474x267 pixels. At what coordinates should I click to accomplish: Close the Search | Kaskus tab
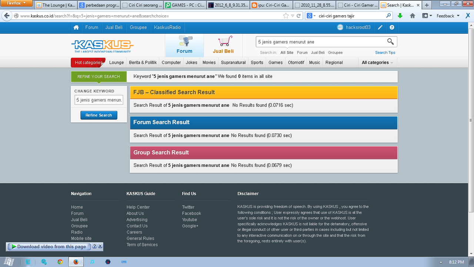coord(417,5)
